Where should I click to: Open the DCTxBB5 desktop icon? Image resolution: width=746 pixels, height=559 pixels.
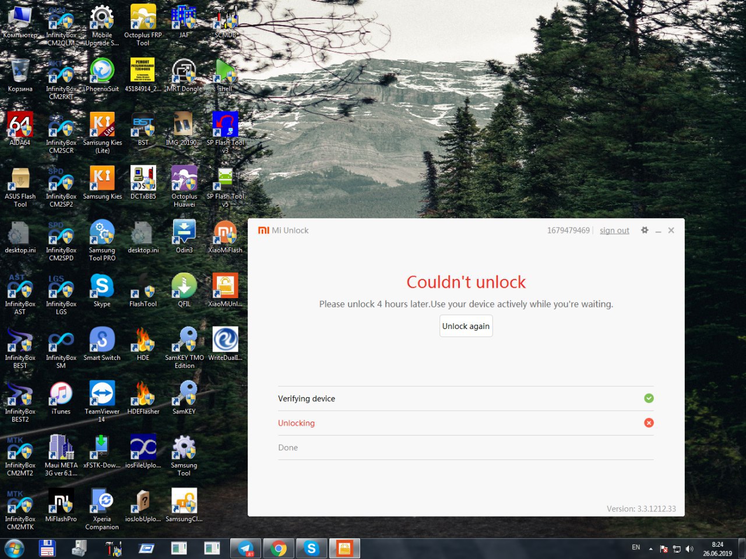pos(143,183)
